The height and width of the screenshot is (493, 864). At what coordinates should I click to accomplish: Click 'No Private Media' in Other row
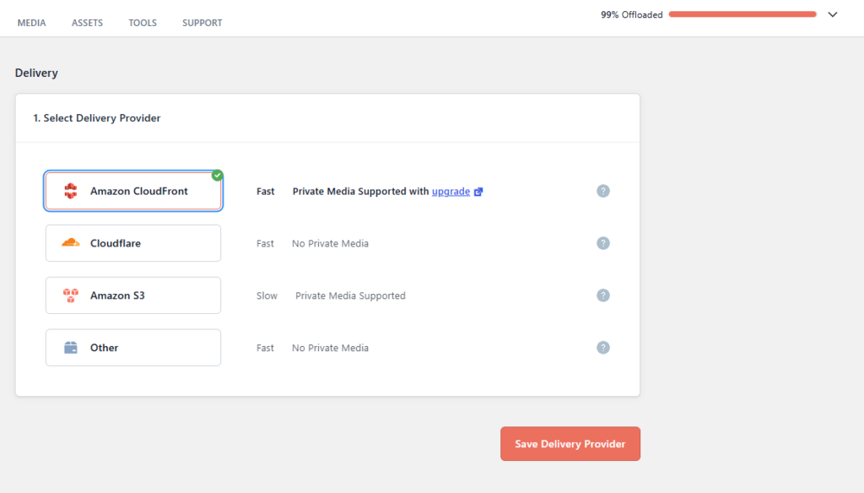(x=330, y=348)
